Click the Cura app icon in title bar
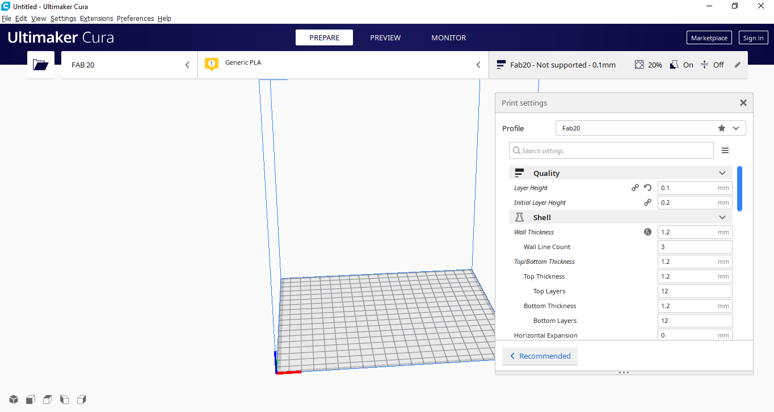The width and height of the screenshot is (774, 412). [x=6, y=6]
